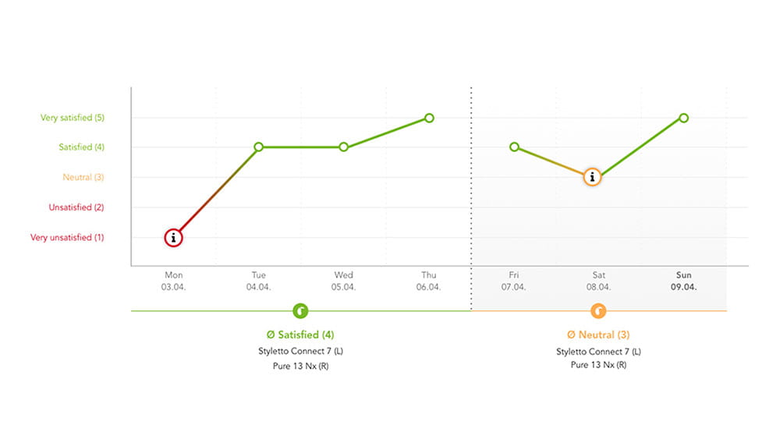The image size is (780, 439).
Task: Click the Very satisfied (5) axis label
Action: (x=73, y=118)
